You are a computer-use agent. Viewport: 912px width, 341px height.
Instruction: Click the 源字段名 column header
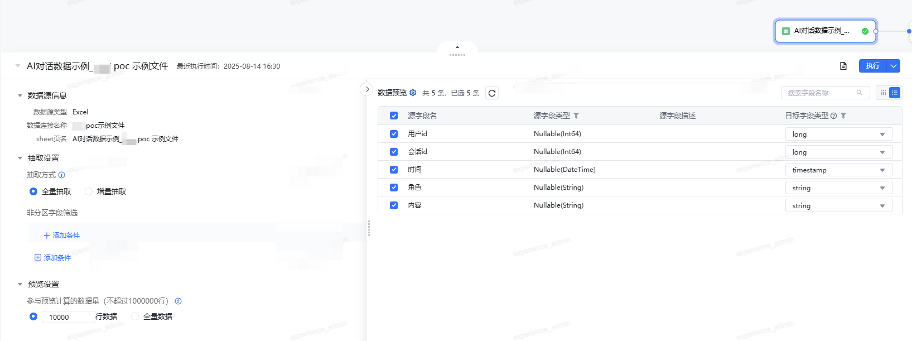point(422,116)
